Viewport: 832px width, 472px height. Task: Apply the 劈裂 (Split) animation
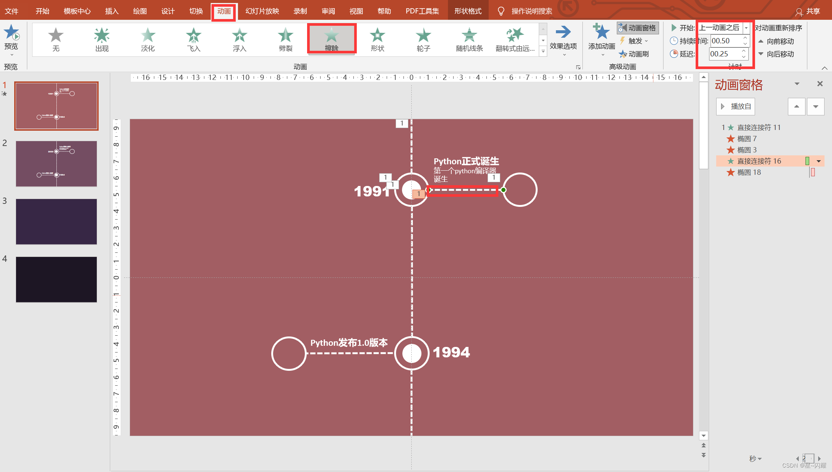click(285, 40)
